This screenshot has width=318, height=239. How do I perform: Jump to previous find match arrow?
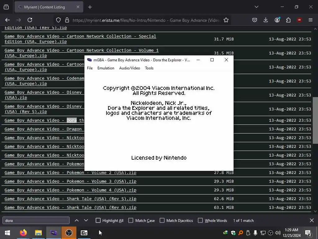click(77, 220)
